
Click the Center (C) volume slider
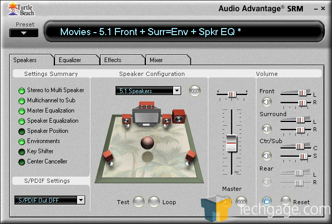[x=300, y=147]
